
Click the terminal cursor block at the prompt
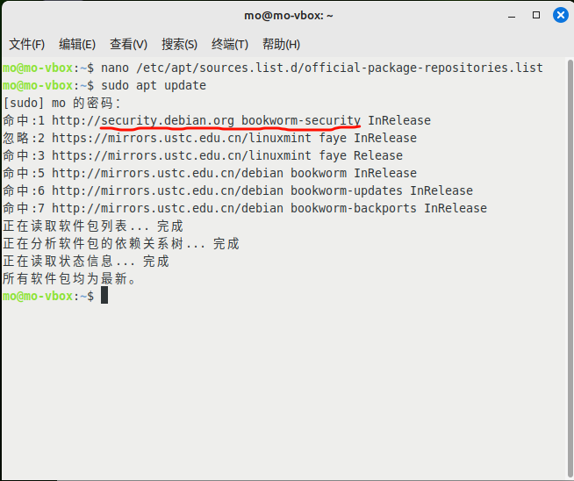pos(104,295)
